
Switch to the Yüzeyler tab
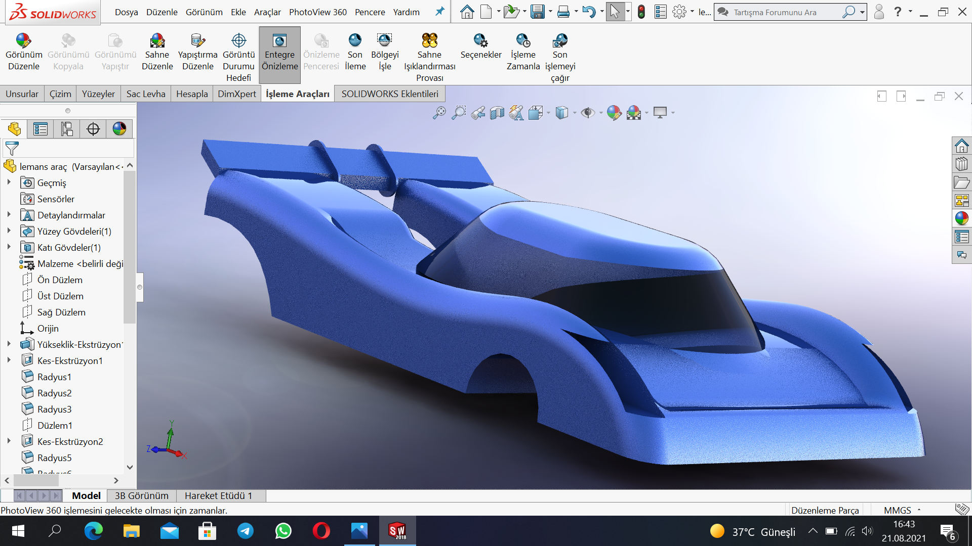coord(98,94)
